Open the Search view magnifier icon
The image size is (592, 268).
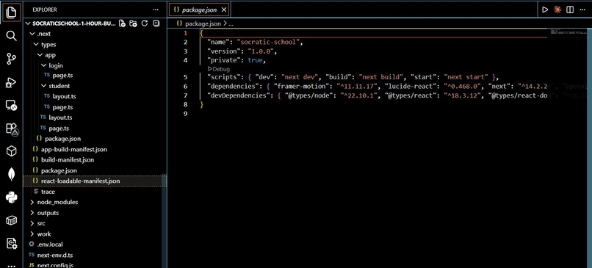[x=11, y=36]
